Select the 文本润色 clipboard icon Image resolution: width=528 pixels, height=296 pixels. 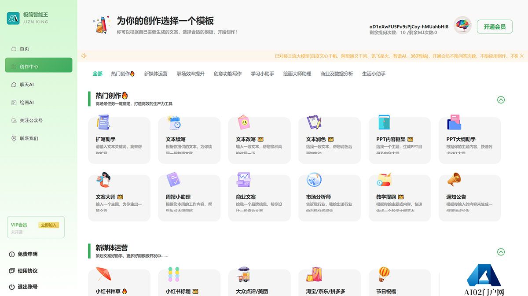[x=314, y=122]
